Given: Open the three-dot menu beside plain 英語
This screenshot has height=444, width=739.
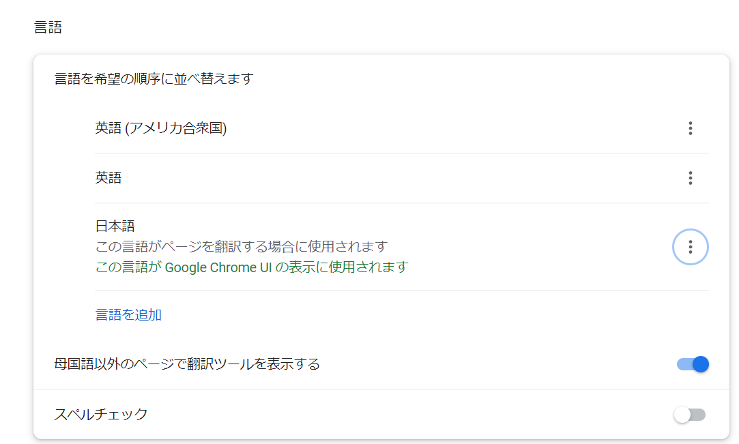Looking at the screenshot, I should pos(690,178).
